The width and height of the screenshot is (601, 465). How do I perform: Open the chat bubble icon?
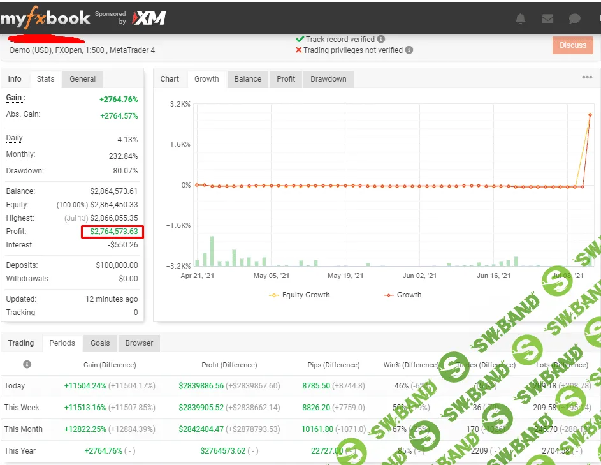pos(575,18)
